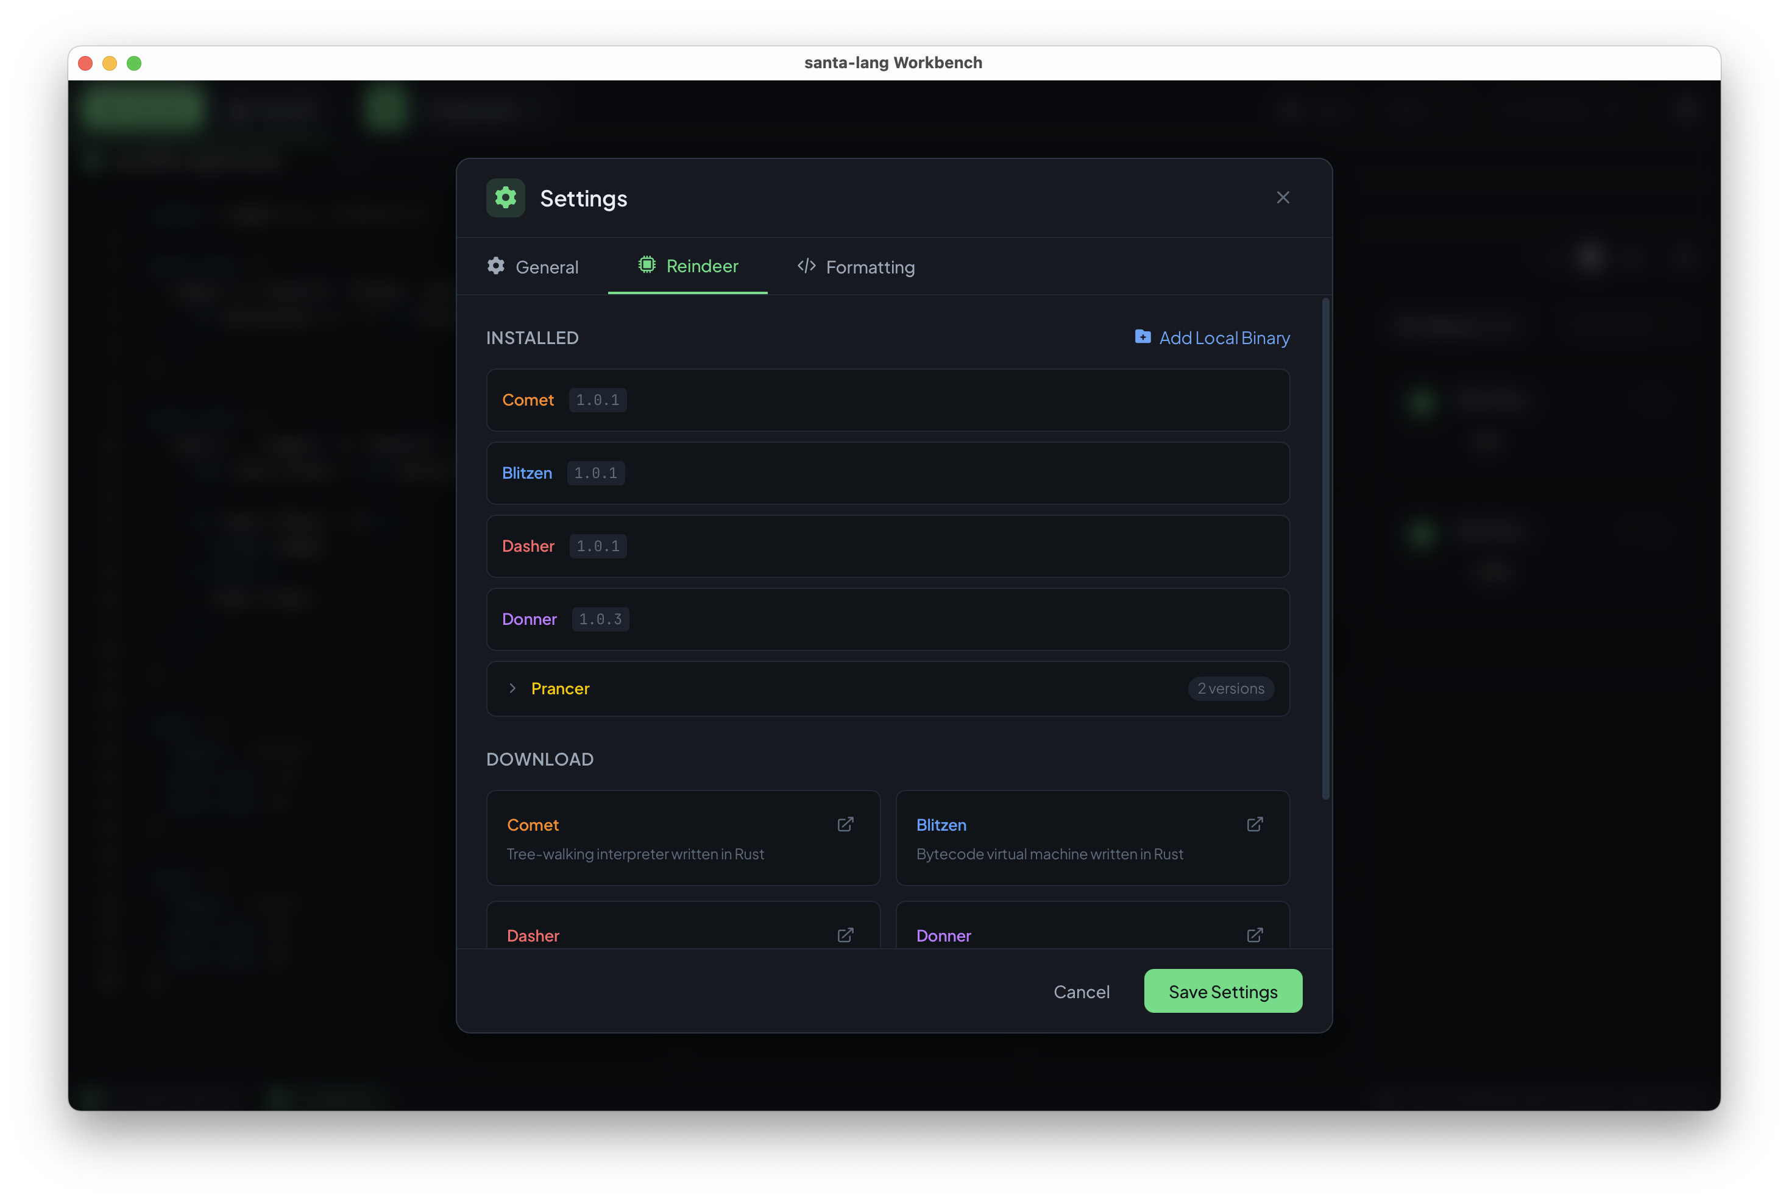Select installed Comet 1.0.1 row
Screen dimensions: 1789x1201
pyautogui.click(x=887, y=400)
